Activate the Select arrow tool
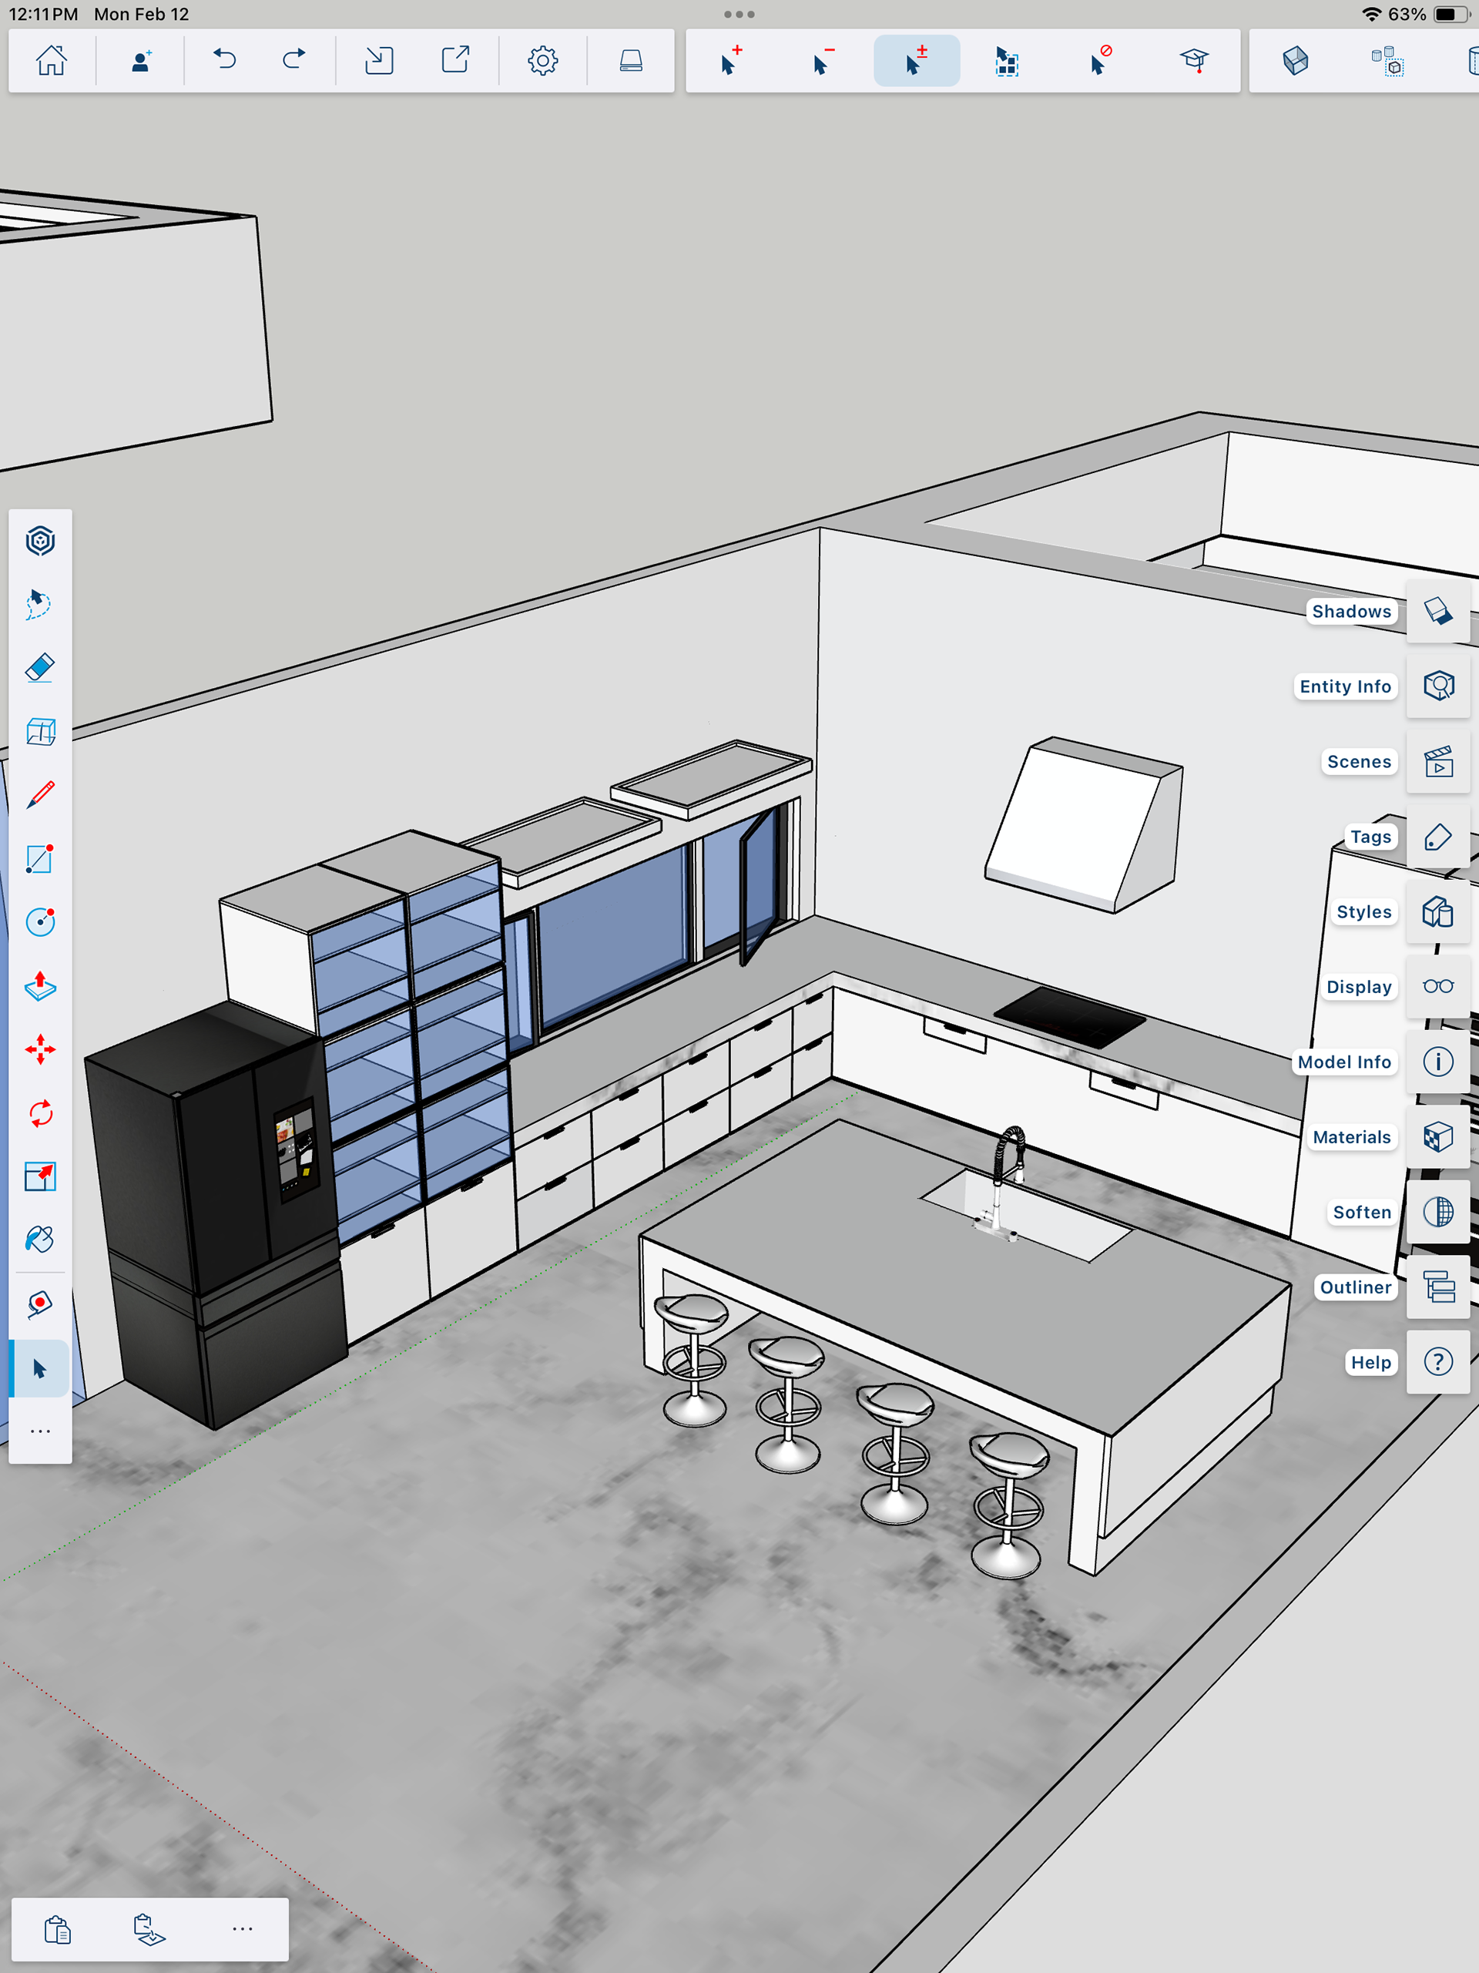 (40, 1368)
